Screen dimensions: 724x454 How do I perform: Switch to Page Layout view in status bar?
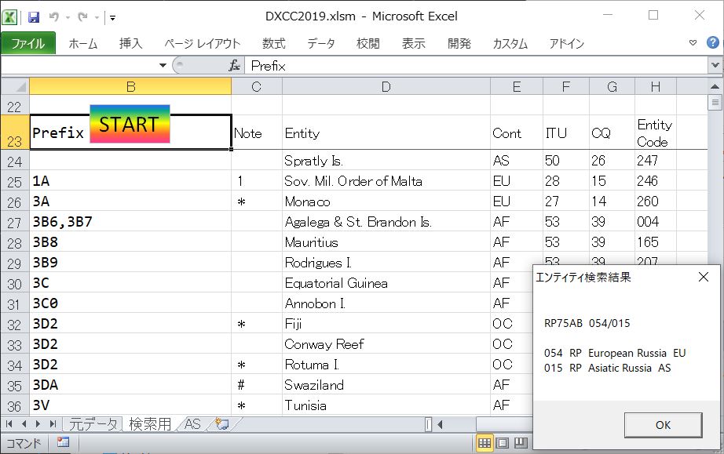click(x=503, y=443)
